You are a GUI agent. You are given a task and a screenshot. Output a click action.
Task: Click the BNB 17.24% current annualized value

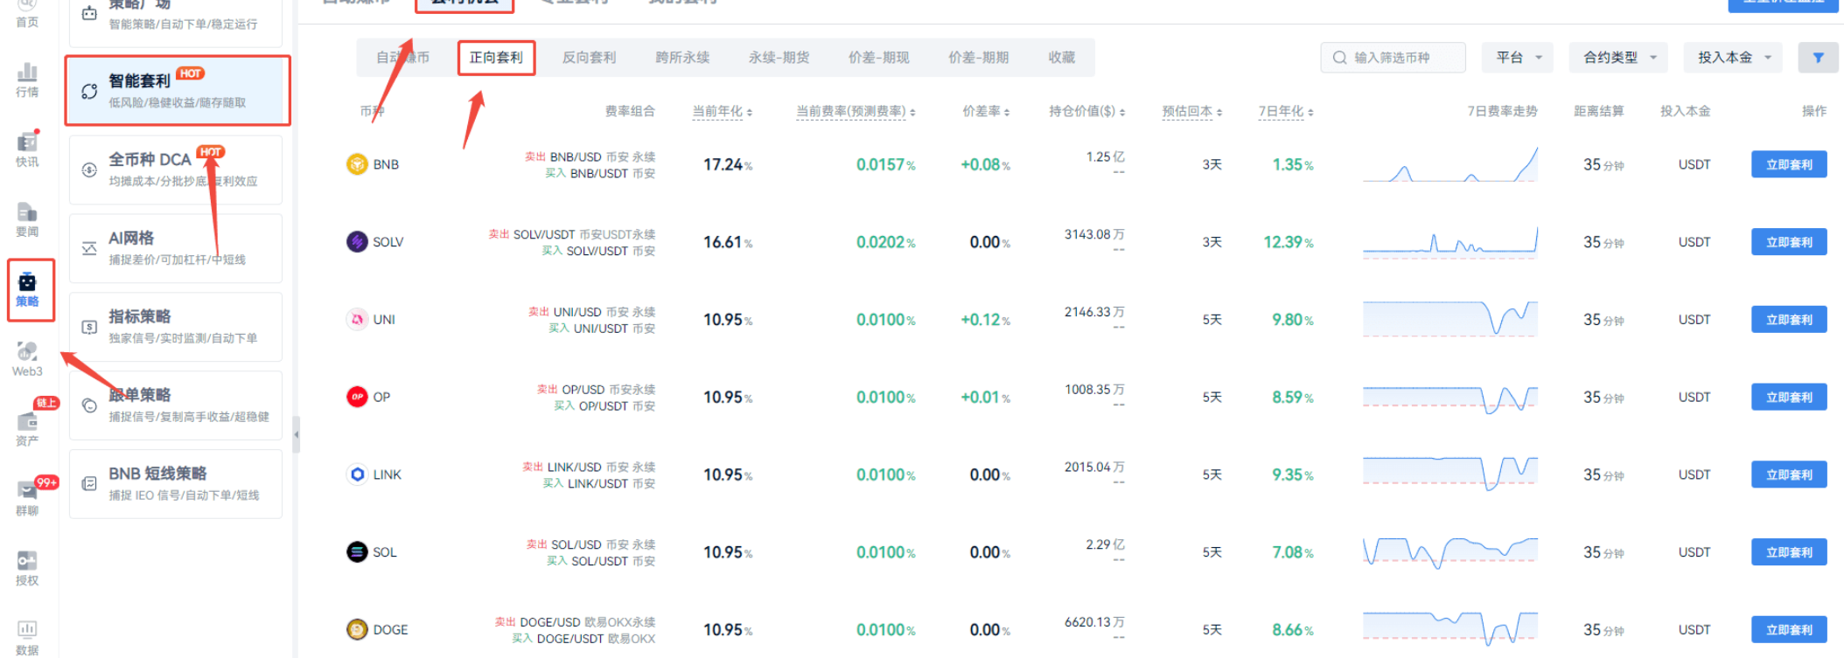tap(728, 164)
